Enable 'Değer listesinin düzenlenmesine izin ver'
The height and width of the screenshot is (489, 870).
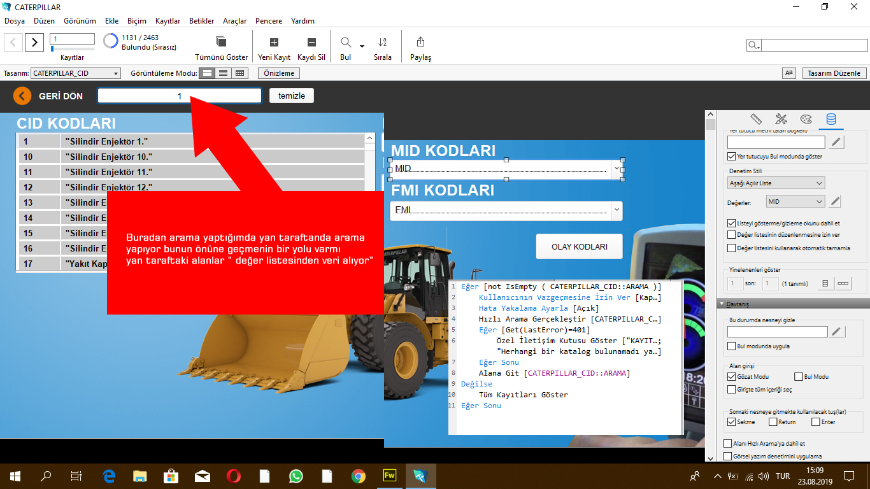tap(731, 235)
